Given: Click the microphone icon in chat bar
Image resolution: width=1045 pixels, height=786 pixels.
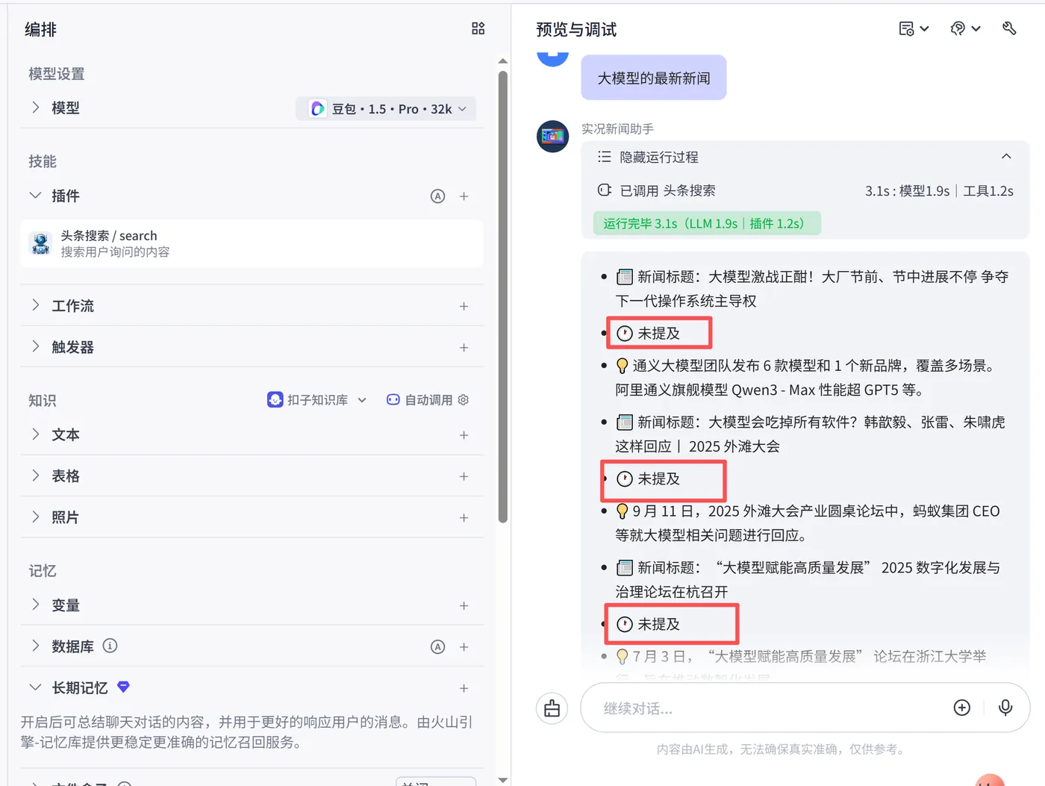Looking at the screenshot, I should click(1005, 708).
